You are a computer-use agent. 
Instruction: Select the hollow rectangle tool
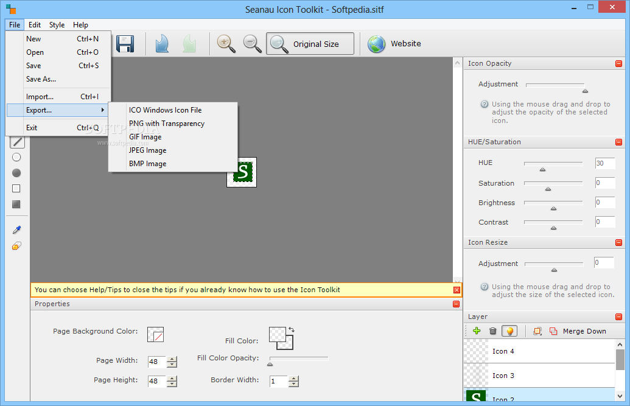[16, 189]
